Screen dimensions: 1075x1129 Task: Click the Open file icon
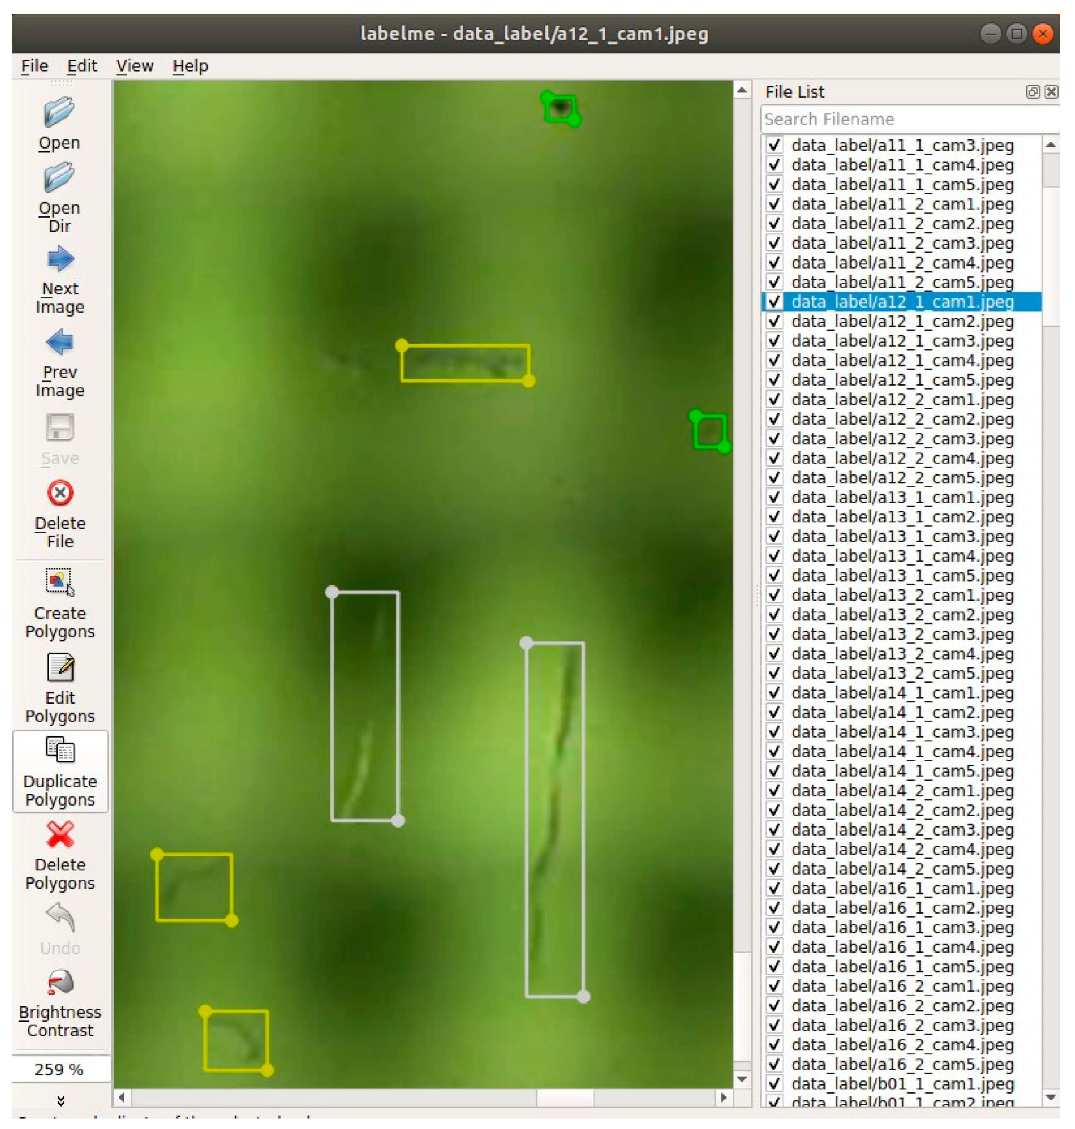click(x=59, y=111)
